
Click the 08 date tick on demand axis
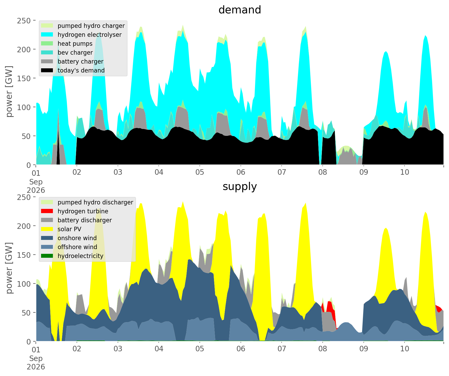pyautogui.click(x=323, y=173)
